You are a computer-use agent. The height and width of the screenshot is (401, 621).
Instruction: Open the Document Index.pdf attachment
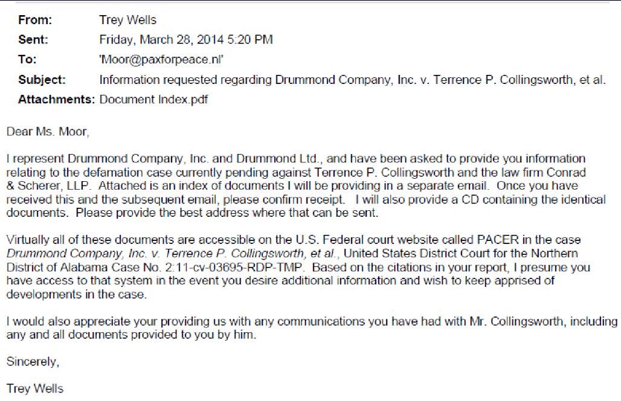153,100
